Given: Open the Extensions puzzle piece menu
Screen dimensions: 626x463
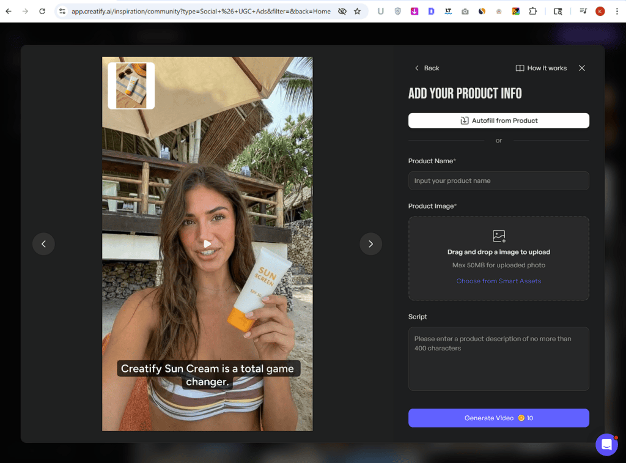Looking at the screenshot, I should [x=533, y=11].
